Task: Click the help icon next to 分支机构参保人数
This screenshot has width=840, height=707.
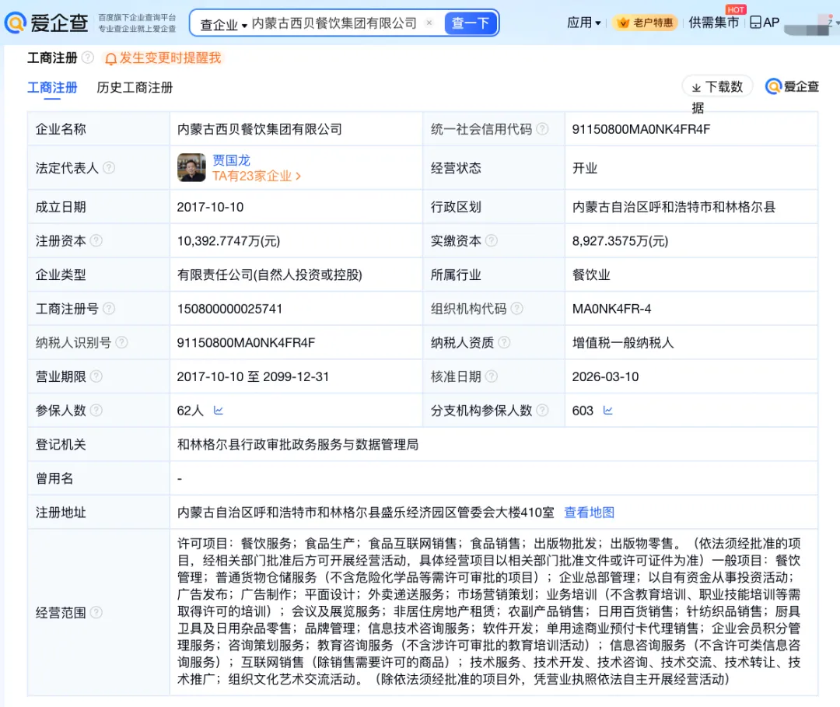Action: click(542, 410)
